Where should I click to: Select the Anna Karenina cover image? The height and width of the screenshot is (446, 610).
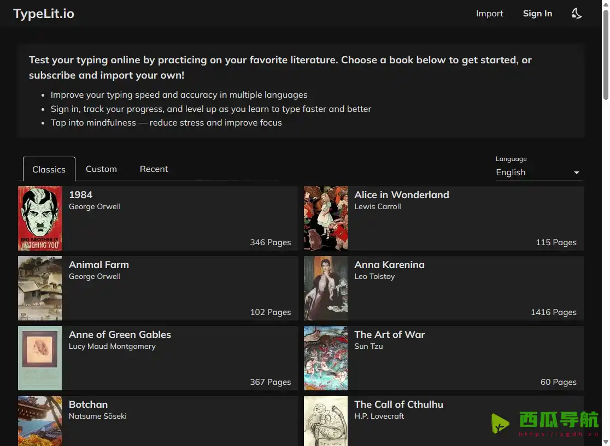pyautogui.click(x=326, y=288)
